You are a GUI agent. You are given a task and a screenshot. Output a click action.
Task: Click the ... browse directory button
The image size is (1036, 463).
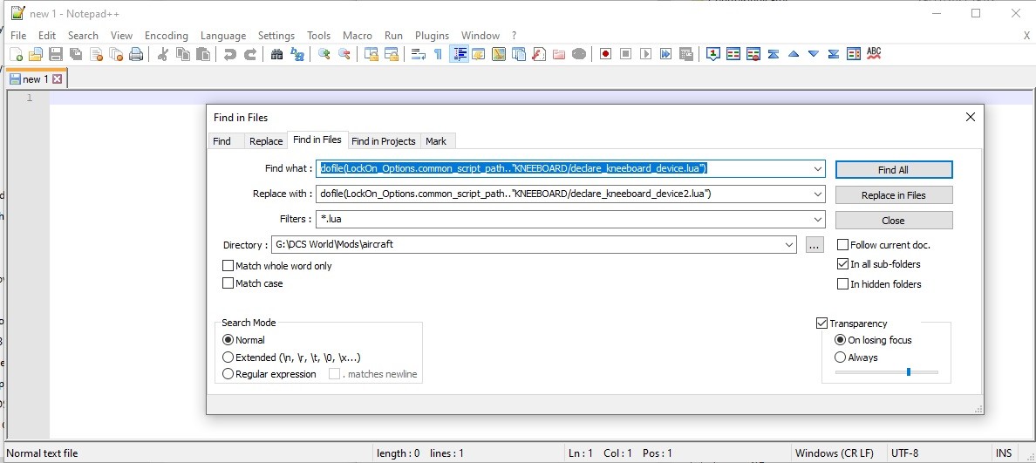(814, 245)
